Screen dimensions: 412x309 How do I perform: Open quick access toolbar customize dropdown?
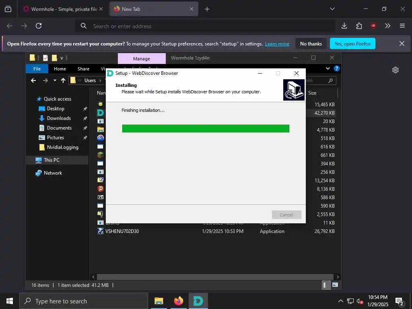pyautogui.click(x=62, y=58)
